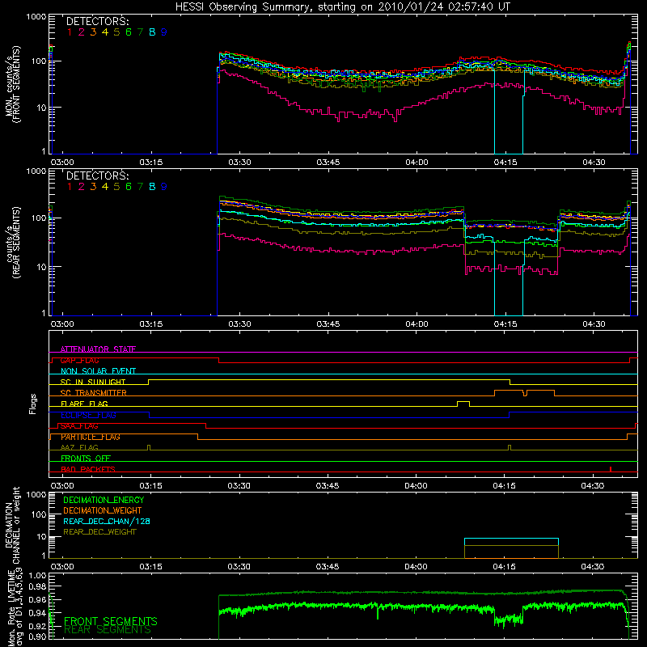Select detector number 5 in the front segments legend
The width and height of the screenshot is (647, 647).
(x=116, y=32)
